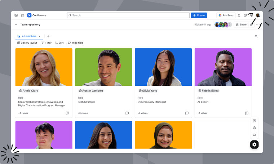
Task: Click the Share button
Action: (241, 25)
